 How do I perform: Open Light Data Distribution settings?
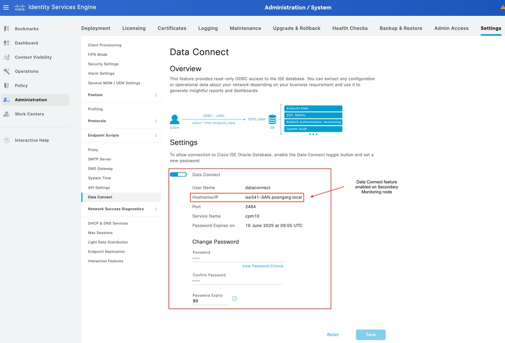click(x=108, y=242)
